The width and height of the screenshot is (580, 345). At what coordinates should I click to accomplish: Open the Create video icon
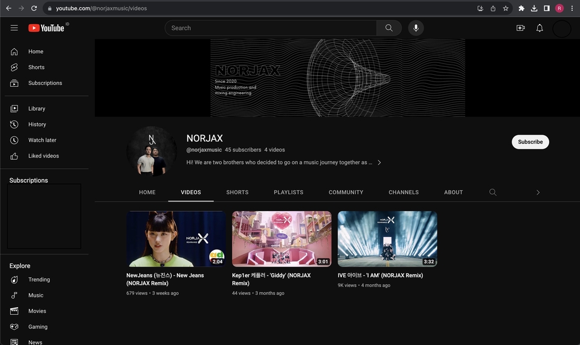coord(520,28)
